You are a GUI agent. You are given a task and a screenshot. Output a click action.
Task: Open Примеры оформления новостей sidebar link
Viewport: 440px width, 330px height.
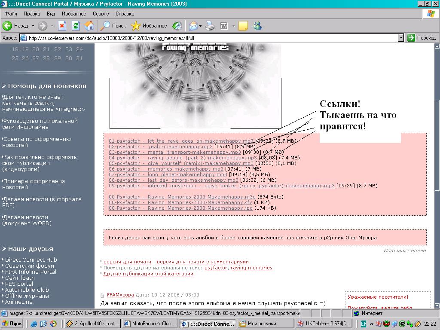[34, 184]
